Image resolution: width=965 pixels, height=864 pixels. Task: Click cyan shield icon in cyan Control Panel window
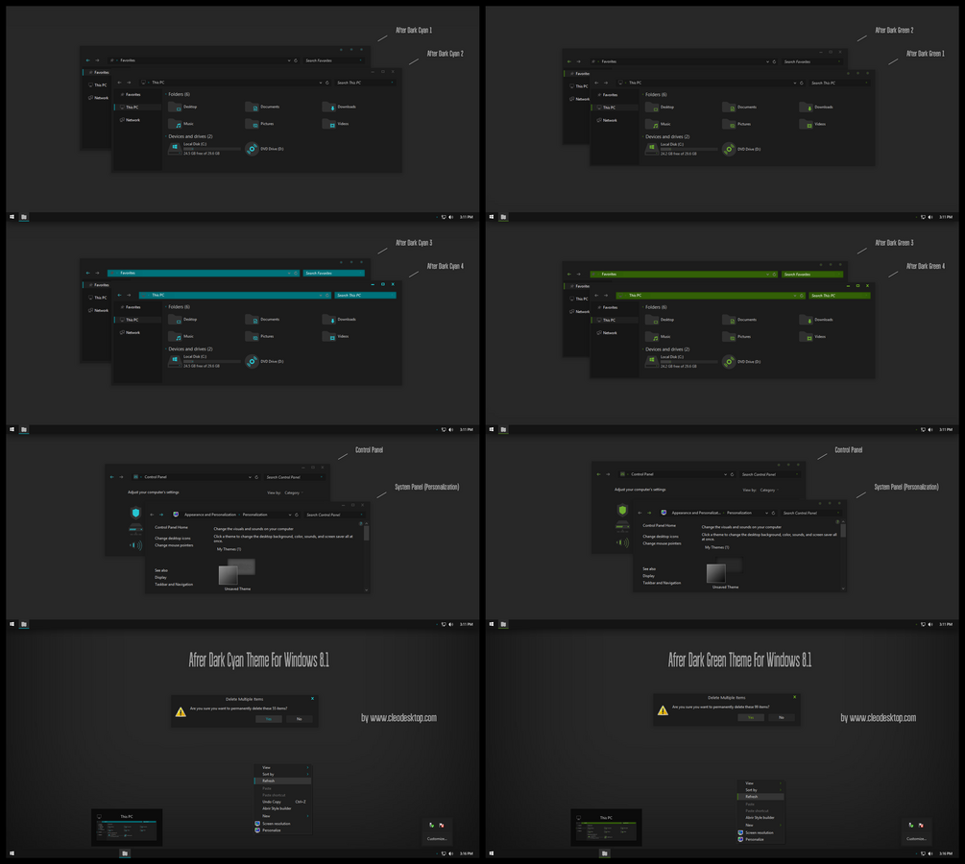tap(136, 513)
